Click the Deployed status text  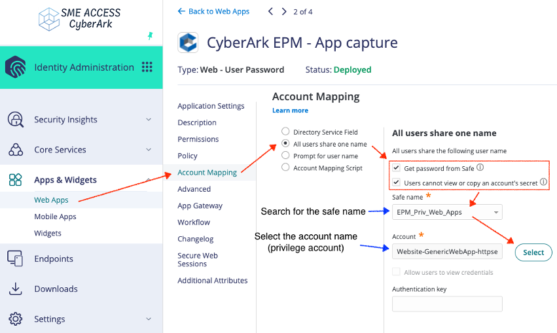352,69
